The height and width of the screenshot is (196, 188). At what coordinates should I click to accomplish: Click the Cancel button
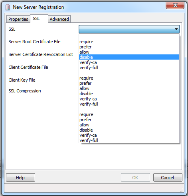168,178
